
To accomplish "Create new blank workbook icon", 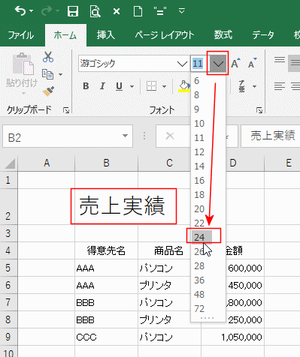I will pyautogui.click(x=138, y=11).
